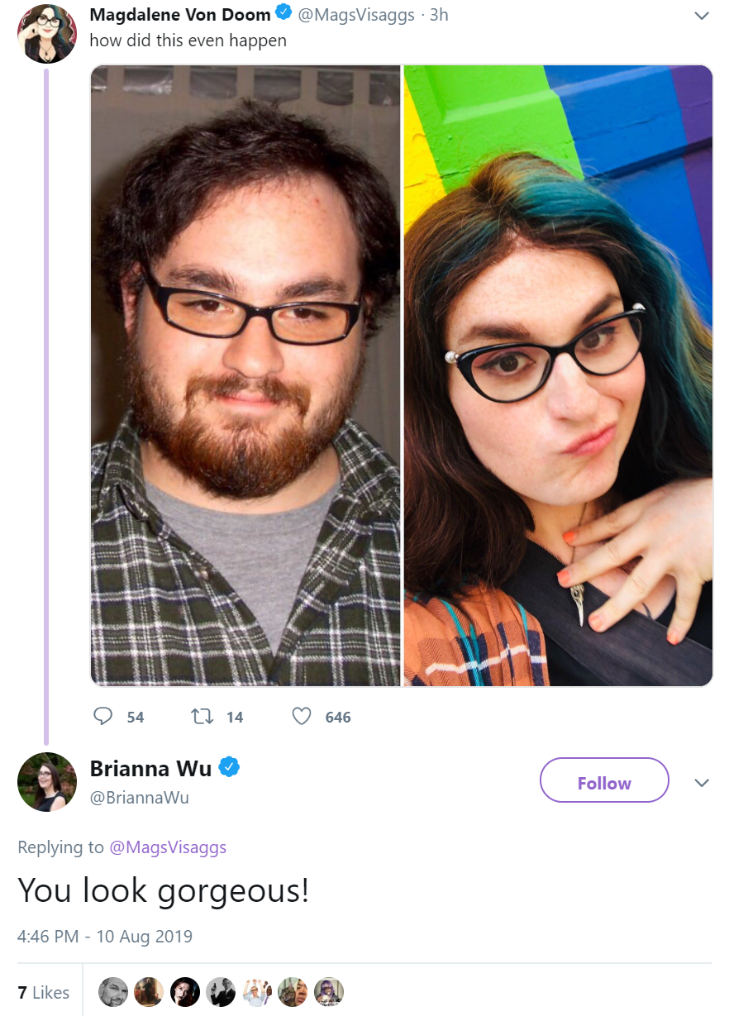Open the 3h timestamp on top tweet

click(x=439, y=15)
